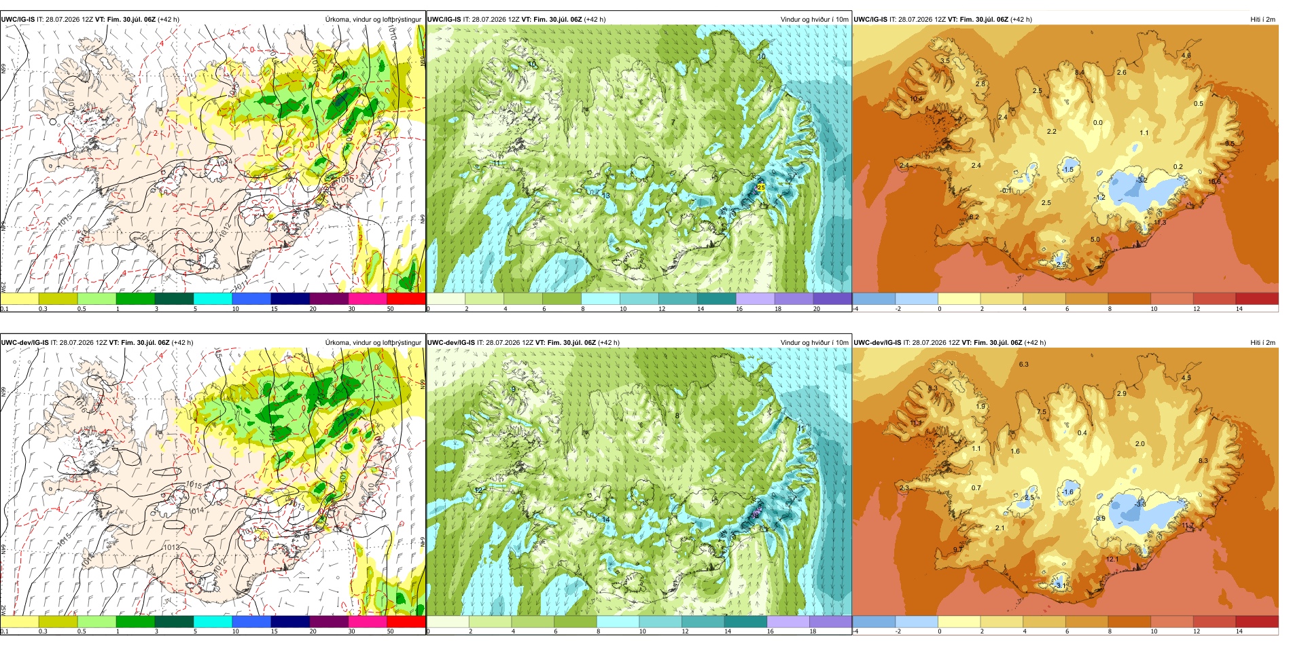Image resolution: width=1291 pixels, height=645 pixels.
Task: Open the UWC-dev/IG-IS 2m temperature map
Action: click(1065, 482)
